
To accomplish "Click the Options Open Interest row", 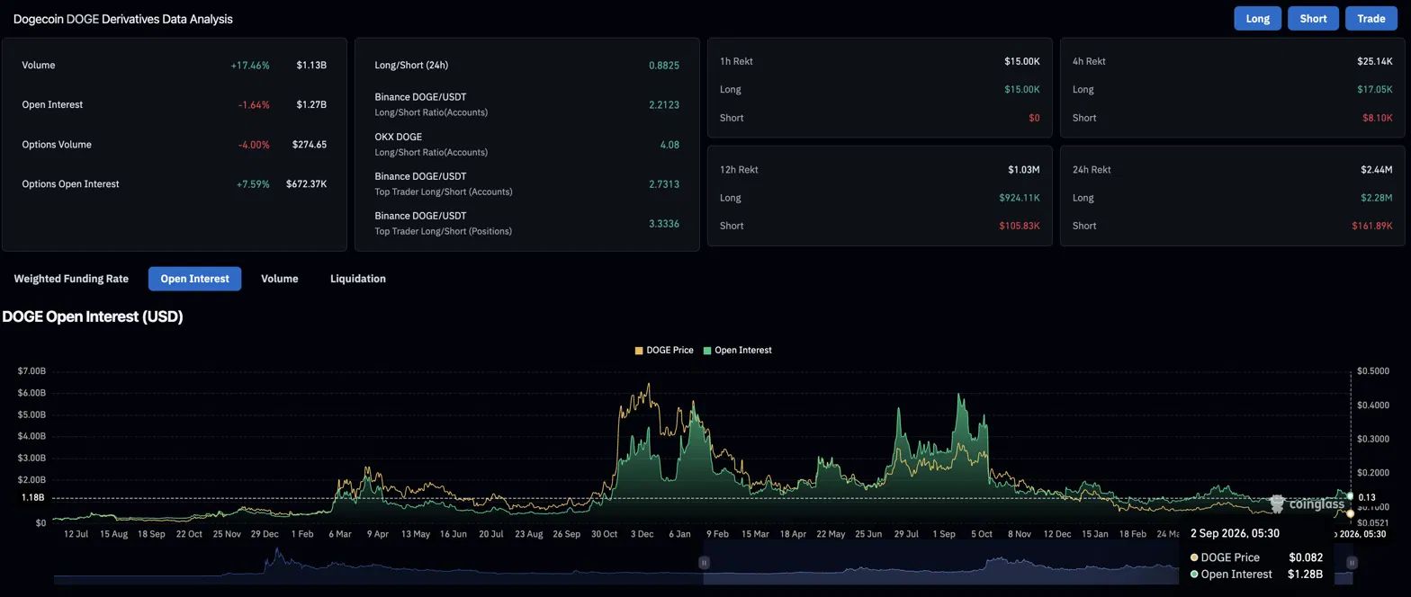I will pyautogui.click(x=174, y=184).
